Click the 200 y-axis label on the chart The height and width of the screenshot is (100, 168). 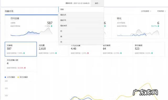pyautogui.click(x=6, y=81)
